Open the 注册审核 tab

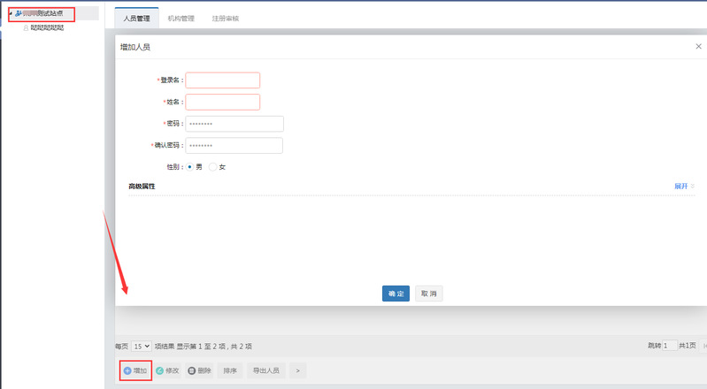pos(226,18)
